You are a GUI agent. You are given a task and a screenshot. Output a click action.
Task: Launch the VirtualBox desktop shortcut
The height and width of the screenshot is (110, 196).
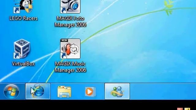coord(22,49)
